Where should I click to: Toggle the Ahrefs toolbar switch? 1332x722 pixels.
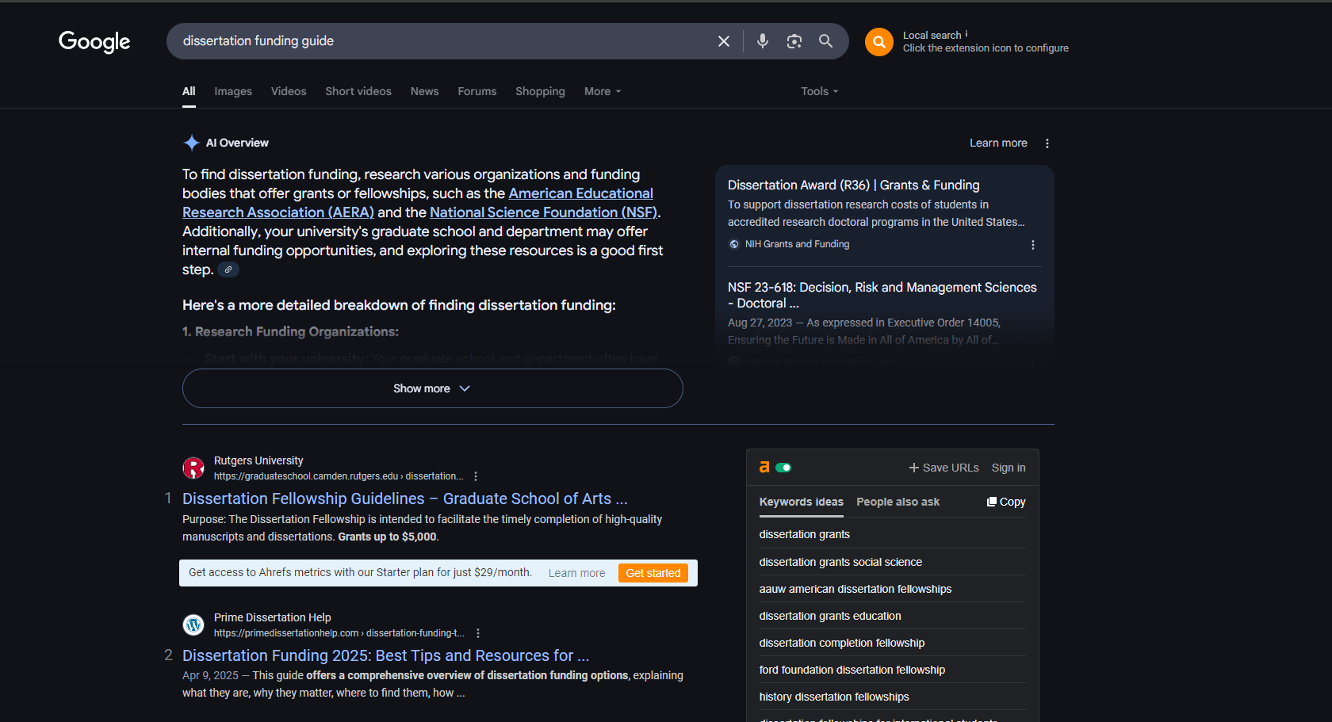click(783, 468)
